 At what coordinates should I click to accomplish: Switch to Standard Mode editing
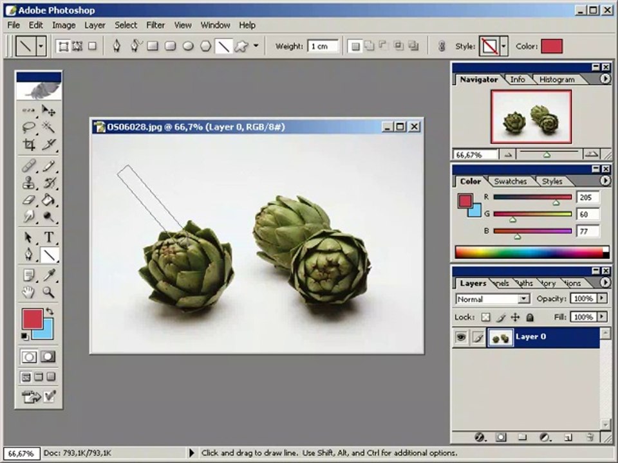[29, 357]
